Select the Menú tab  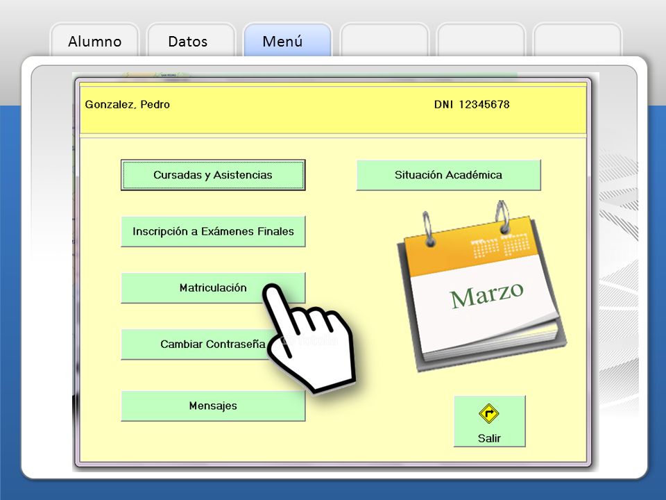click(x=287, y=41)
